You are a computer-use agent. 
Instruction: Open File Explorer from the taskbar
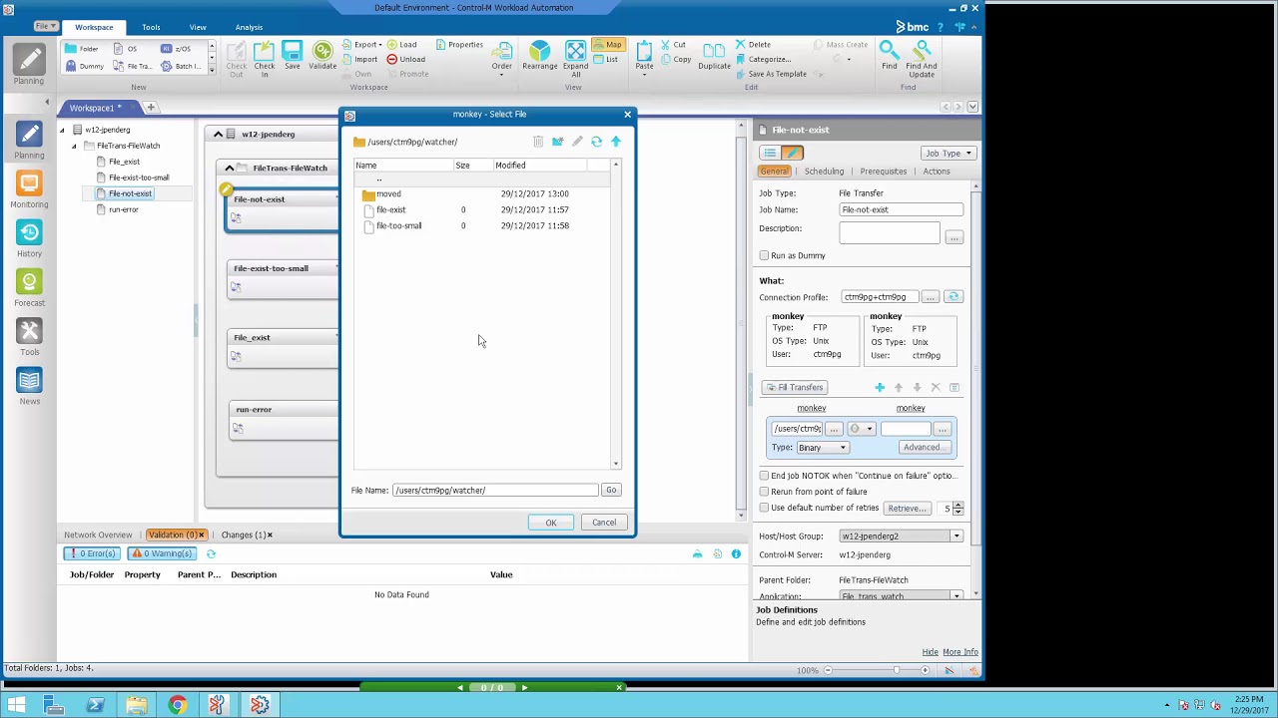pyautogui.click(x=136, y=705)
